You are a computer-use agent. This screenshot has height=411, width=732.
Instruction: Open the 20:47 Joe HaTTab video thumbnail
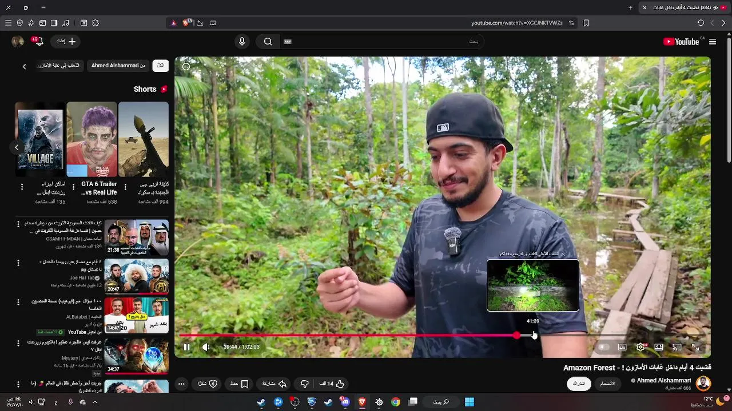(137, 276)
